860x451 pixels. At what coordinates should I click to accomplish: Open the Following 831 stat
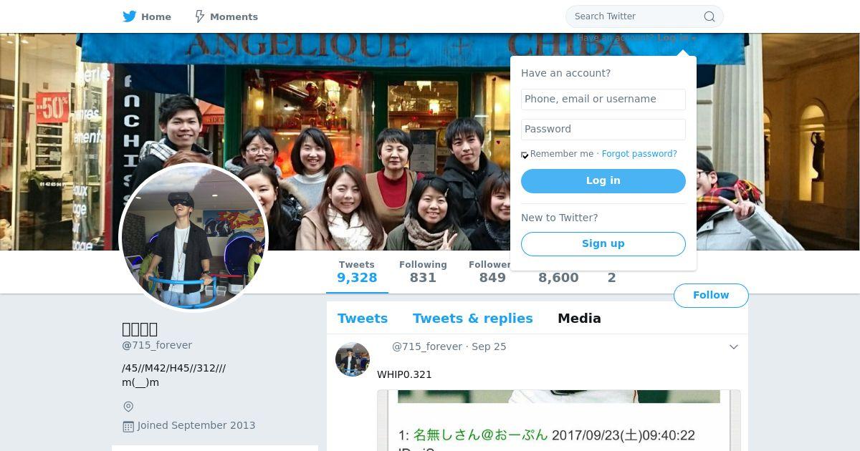pos(423,272)
